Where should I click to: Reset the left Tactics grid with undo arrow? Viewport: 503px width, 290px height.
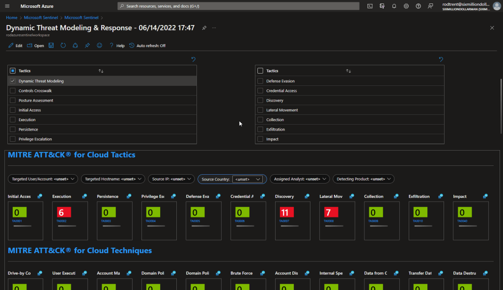tap(193, 59)
